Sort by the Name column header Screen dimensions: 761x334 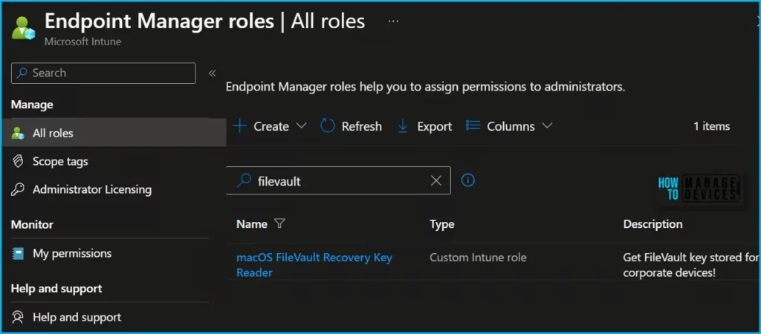pos(251,224)
